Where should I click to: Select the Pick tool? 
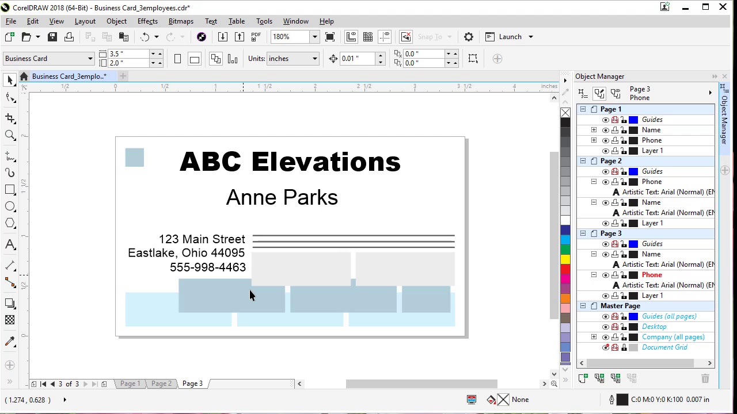[10, 80]
